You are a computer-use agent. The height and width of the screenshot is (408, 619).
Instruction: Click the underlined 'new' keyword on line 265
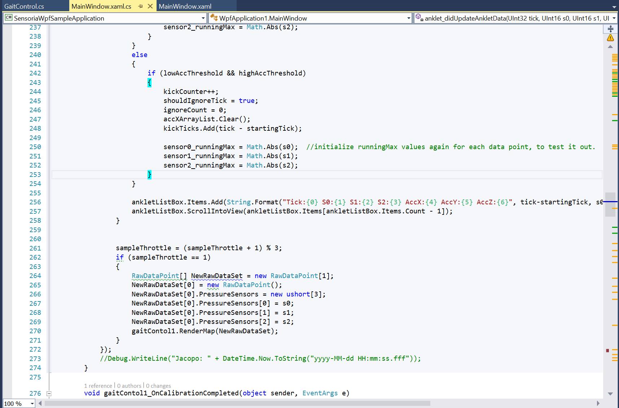213,285
